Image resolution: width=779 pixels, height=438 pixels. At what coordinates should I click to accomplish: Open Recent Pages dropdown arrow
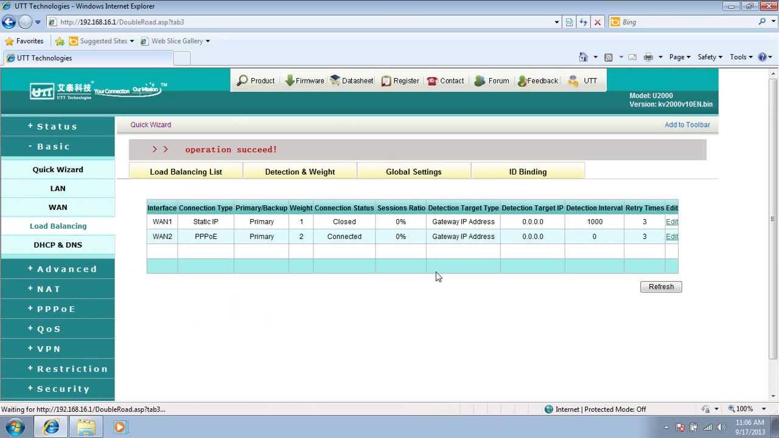coord(38,22)
